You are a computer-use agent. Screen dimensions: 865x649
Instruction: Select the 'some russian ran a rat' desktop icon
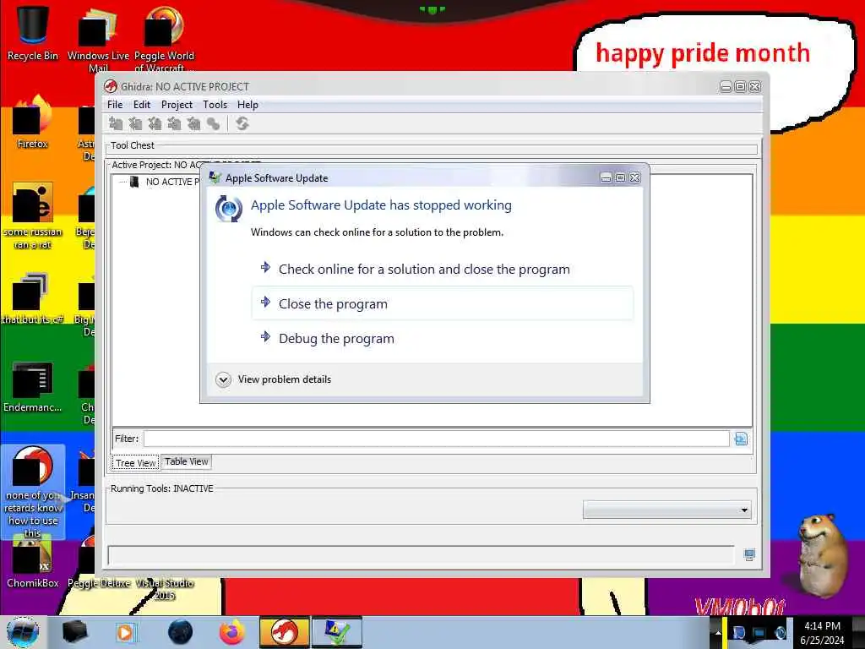33,215
